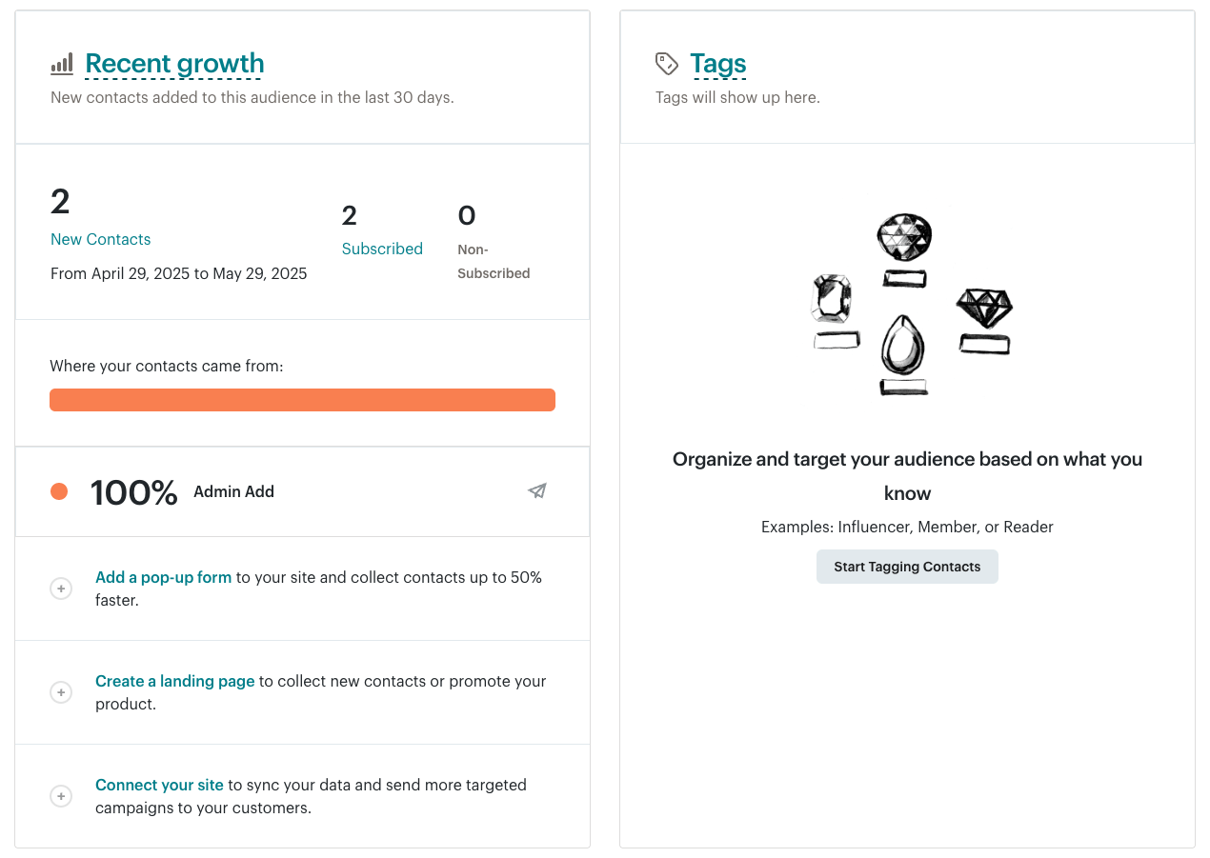Screen dimensions: 1210x858
Task: Open the Tags section
Action: (x=718, y=63)
